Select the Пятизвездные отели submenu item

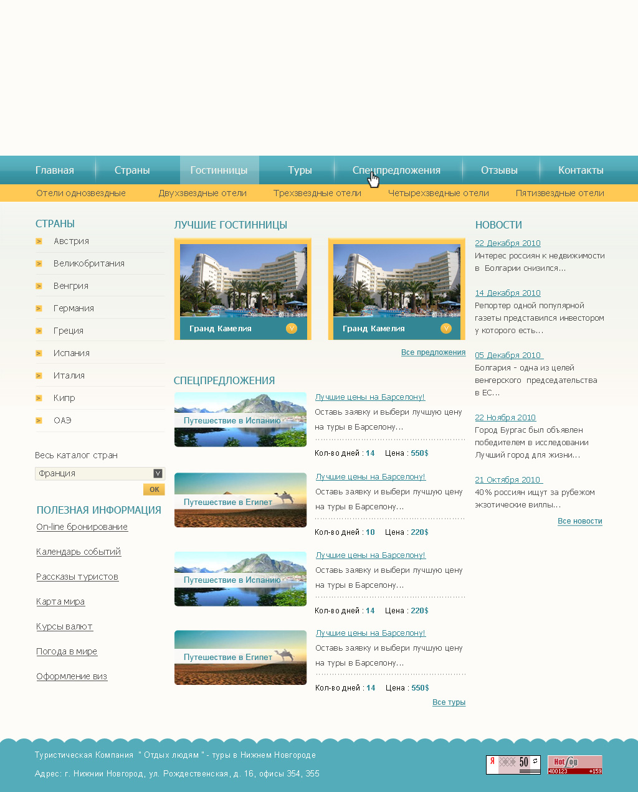coord(559,194)
